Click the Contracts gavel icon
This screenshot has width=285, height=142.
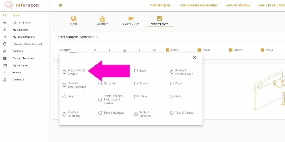5,51
